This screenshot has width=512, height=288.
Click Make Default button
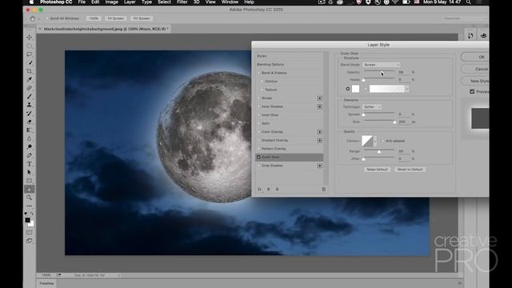pyautogui.click(x=377, y=170)
